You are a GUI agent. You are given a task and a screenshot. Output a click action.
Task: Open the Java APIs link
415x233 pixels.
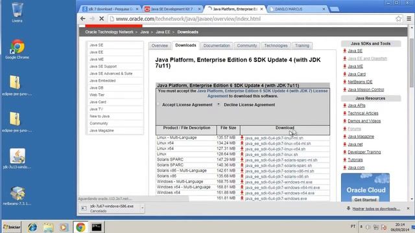pyautogui.click(x=356, y=105)
